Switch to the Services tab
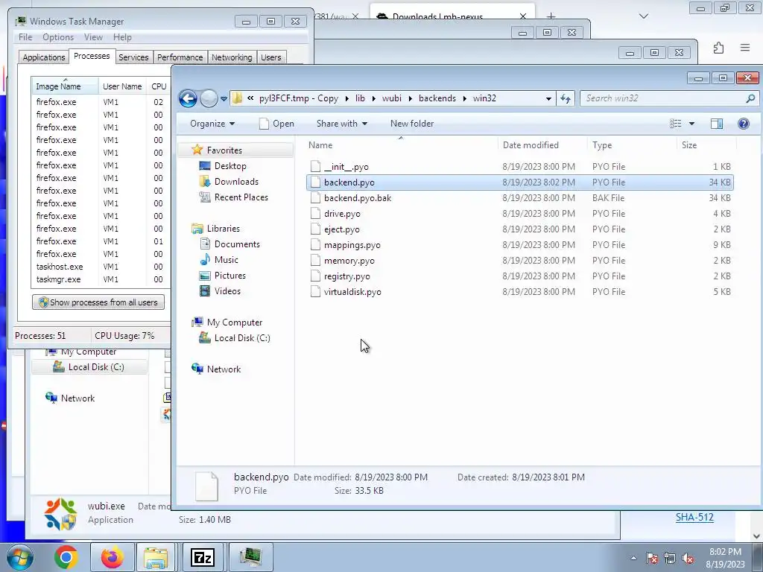The height and width of the screenshot is (572, 763). click(x=133, y=57)
